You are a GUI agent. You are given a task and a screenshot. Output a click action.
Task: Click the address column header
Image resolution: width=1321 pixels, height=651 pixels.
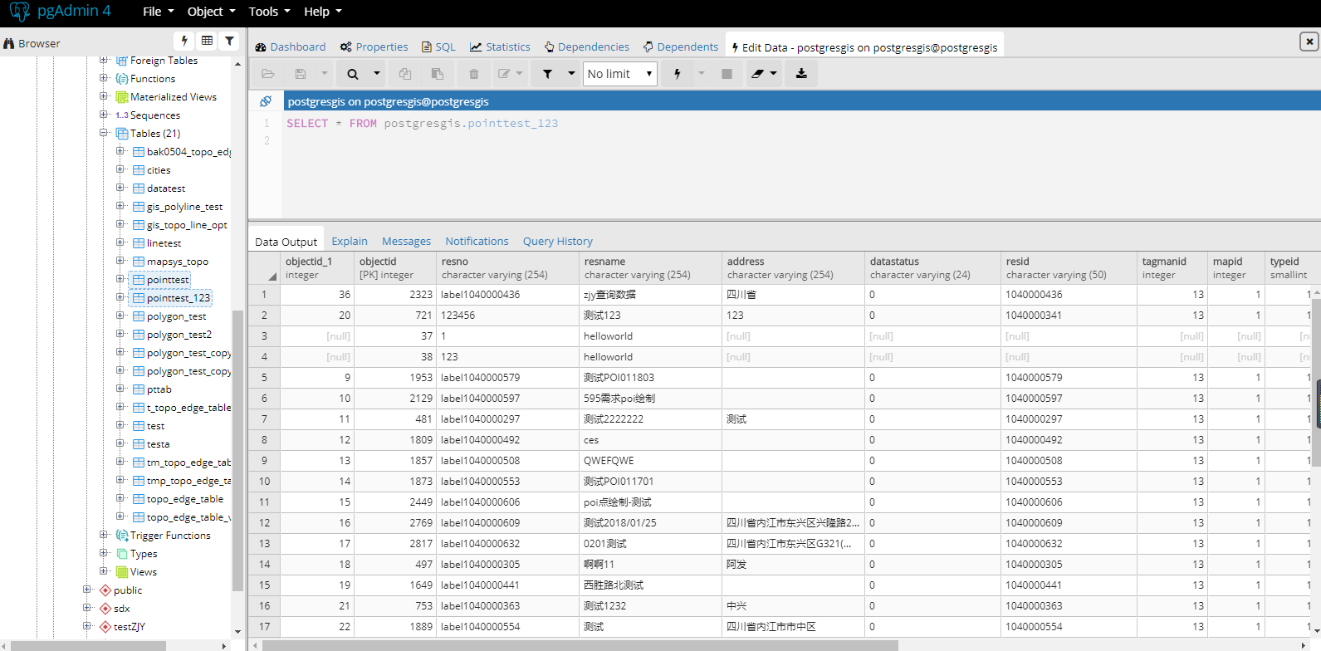pyautogui.click(x=793, y=267)
